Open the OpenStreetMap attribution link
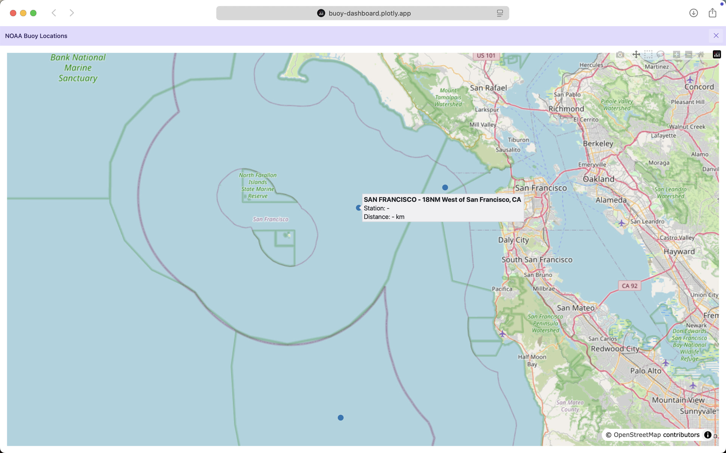Screen dimensions: 726x453 click(637, 435)
